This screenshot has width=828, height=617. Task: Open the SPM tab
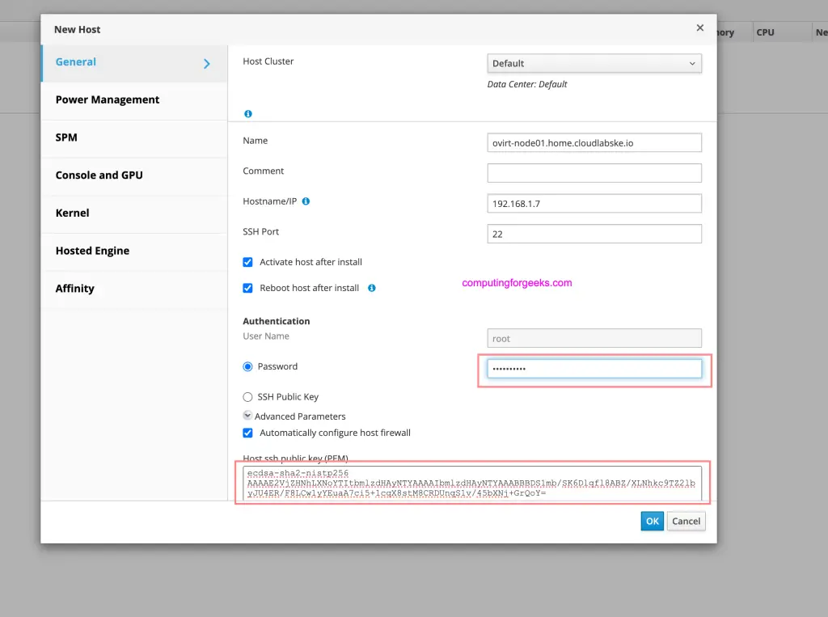pyautogui.click(x=135, y=137)
